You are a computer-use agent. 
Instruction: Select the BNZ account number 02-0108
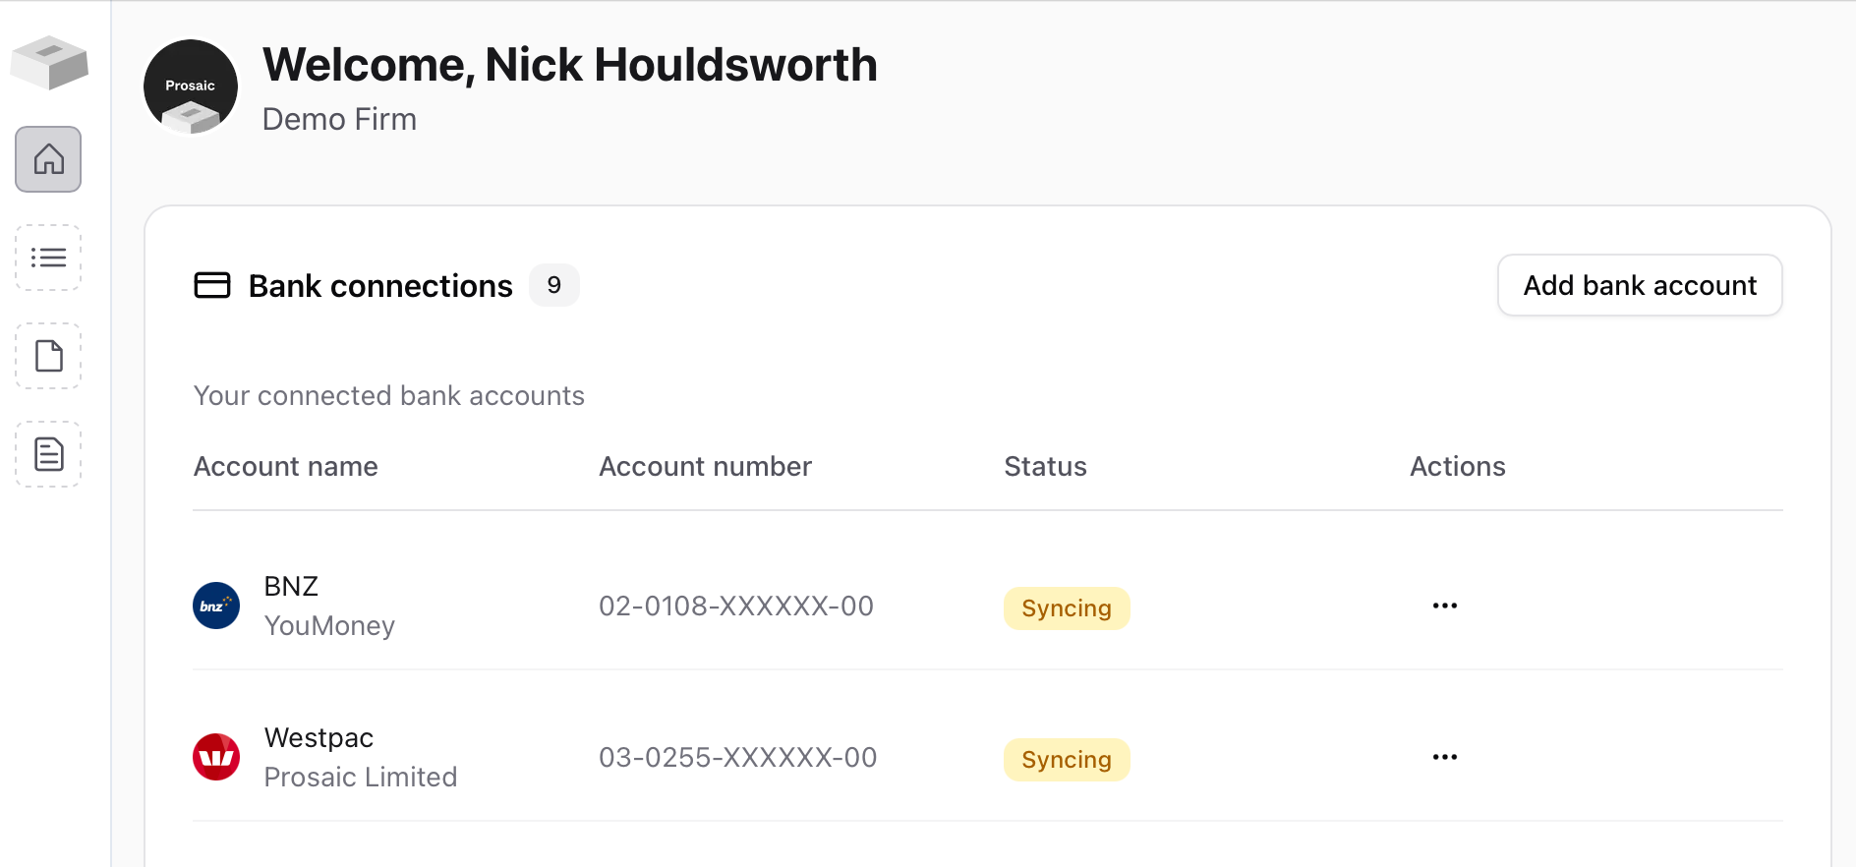click(736, 606)
